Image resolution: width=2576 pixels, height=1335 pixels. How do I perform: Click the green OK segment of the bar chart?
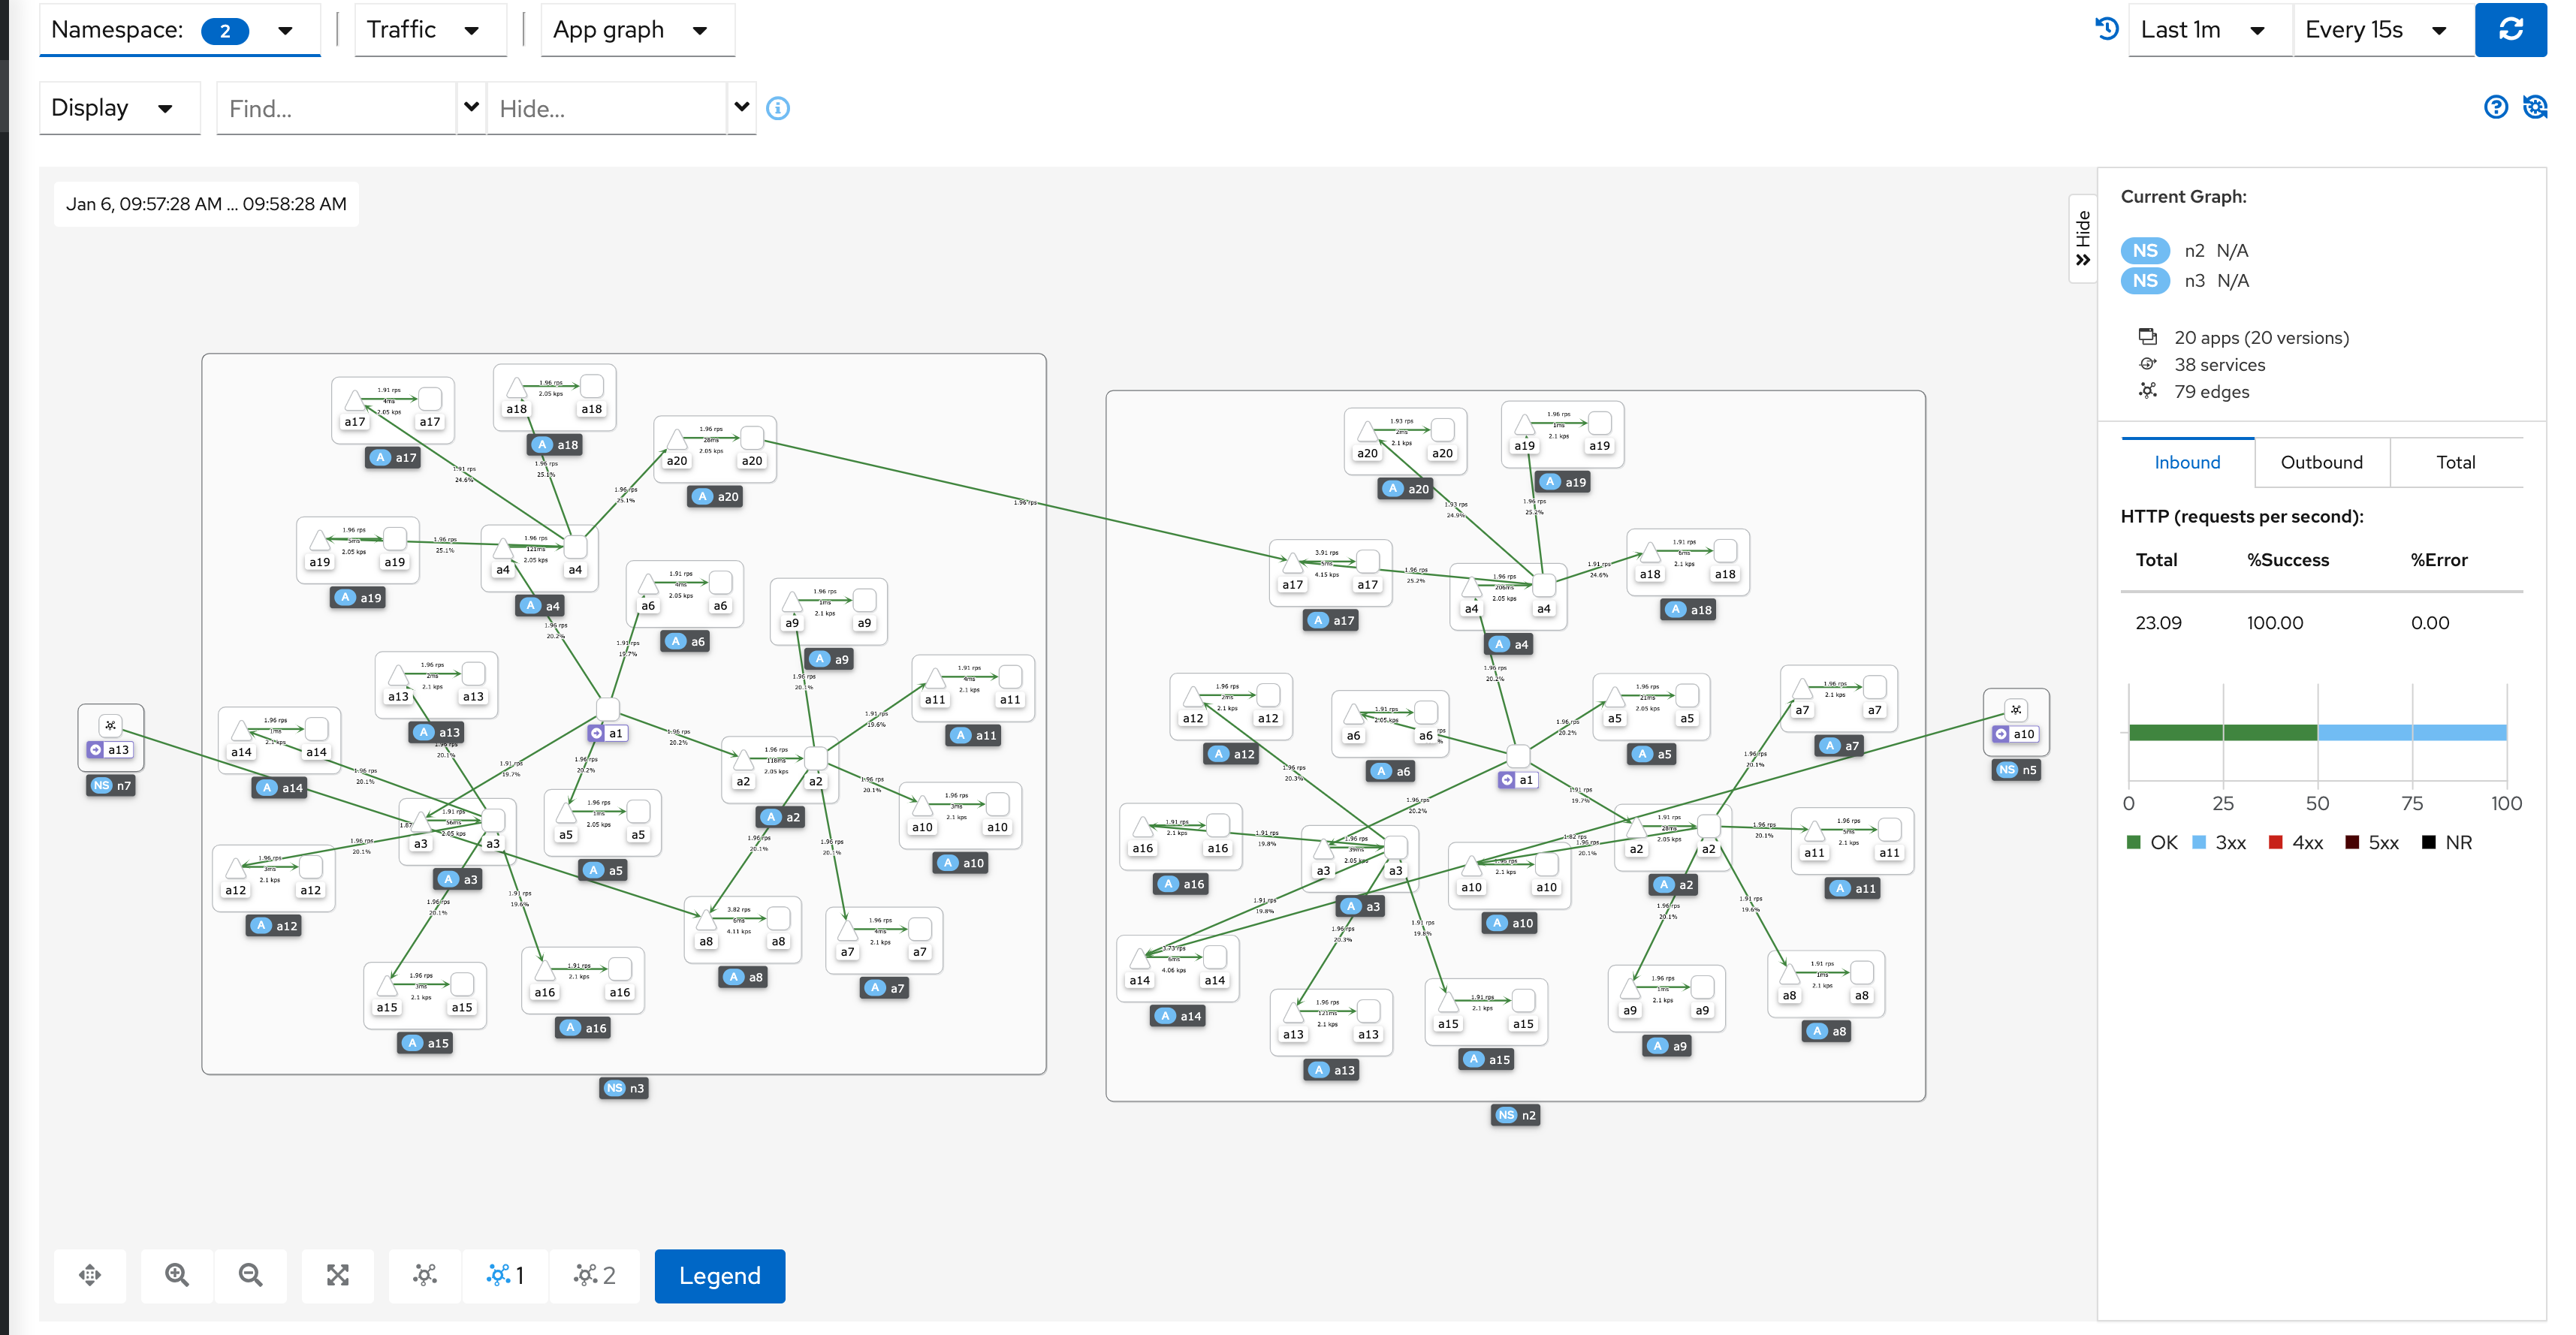[x=2222, y=732]
